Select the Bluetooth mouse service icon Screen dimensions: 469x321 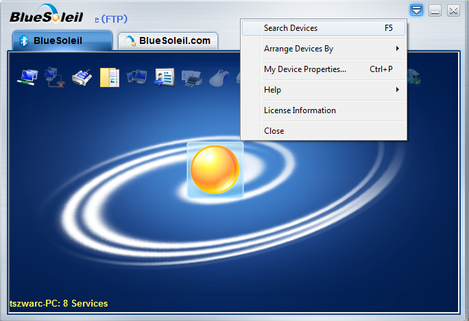[x=219, y=78]
